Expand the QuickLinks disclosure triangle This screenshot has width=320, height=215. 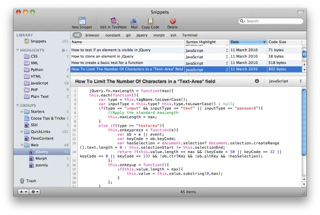coord(22,132)
